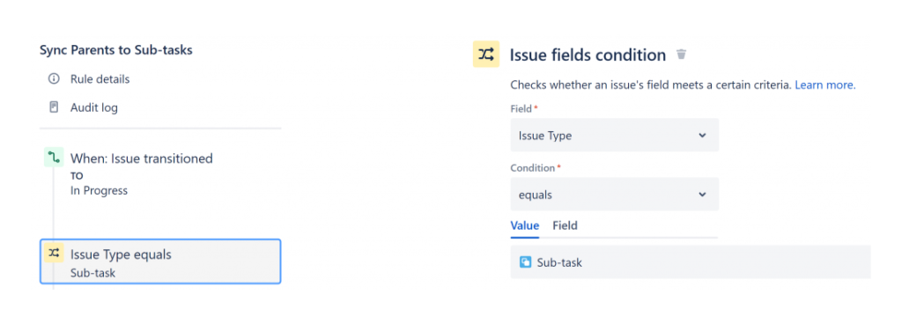Click the yellow shuffle icon in rule list
This screenshot has height=324, width=902.
pos(54,253)
